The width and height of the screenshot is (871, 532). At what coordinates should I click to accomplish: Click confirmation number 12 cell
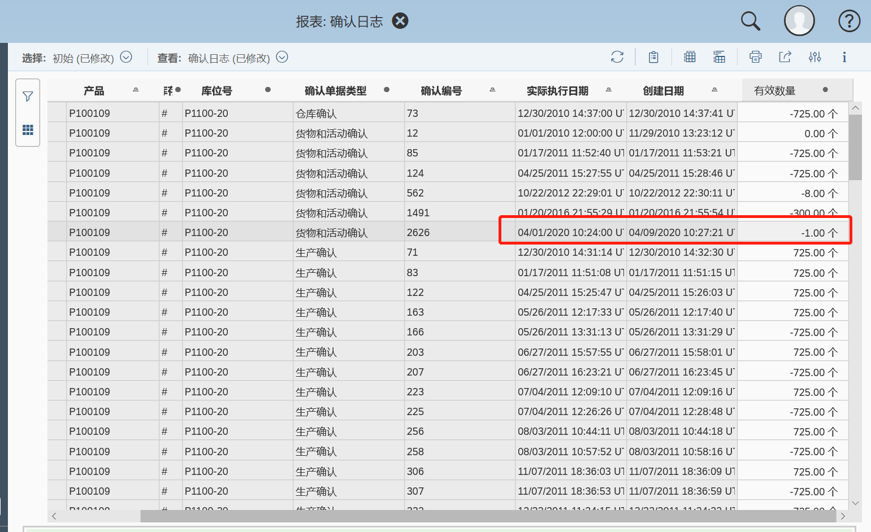(x=460, y=133)
